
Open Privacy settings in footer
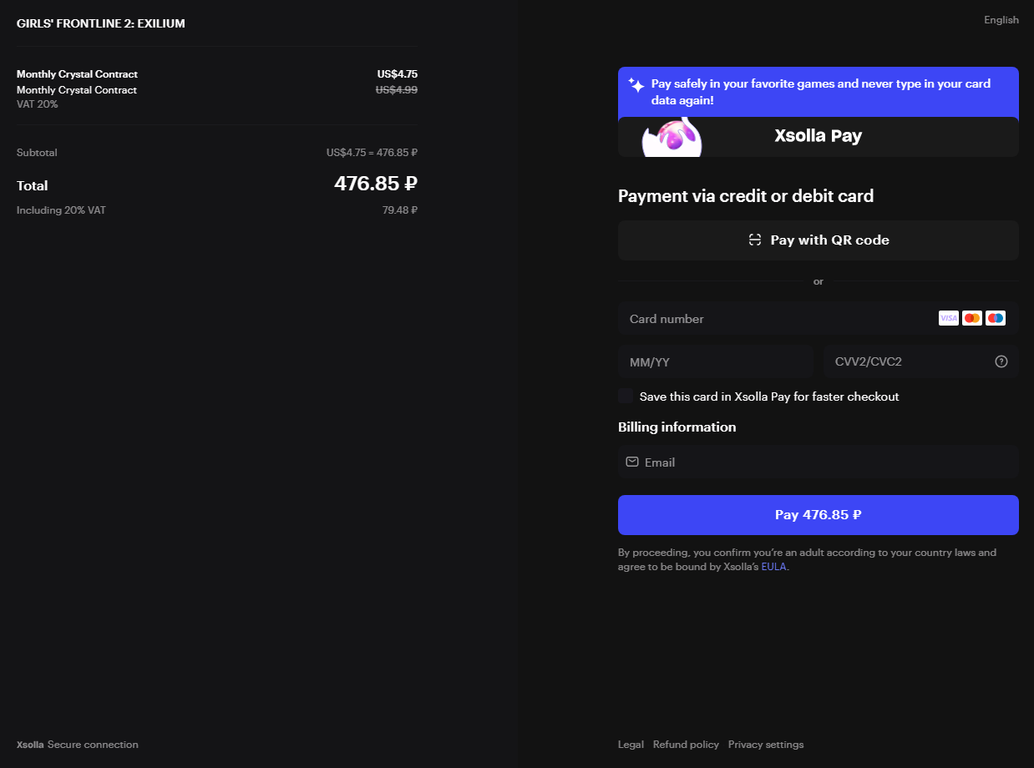[x=766, y=745]
